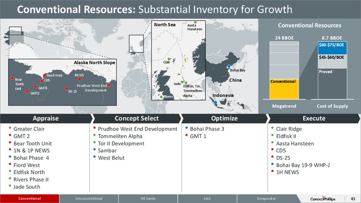
Task: Click the GMT2 red map marker
Action: pyautogui.click(x=27, y=92)
